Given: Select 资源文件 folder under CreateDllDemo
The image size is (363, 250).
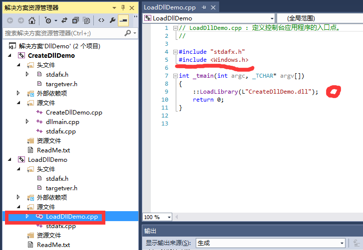Looking at the screenshot, I should pyautogui.click(x=48, y=141).
